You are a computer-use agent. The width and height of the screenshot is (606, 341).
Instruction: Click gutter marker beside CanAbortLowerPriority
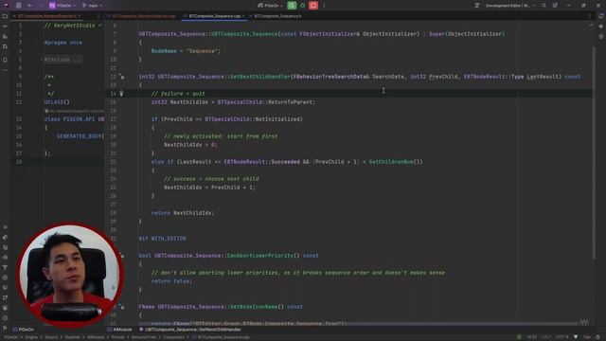(122, 255)
